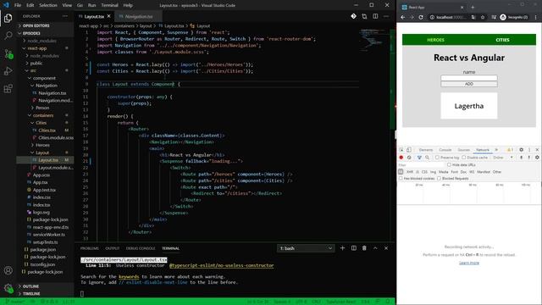Open the Terminal menu in menu bar
Image resolution: width=542 pixels, height=305 pixels.
(x=109, y=5)
